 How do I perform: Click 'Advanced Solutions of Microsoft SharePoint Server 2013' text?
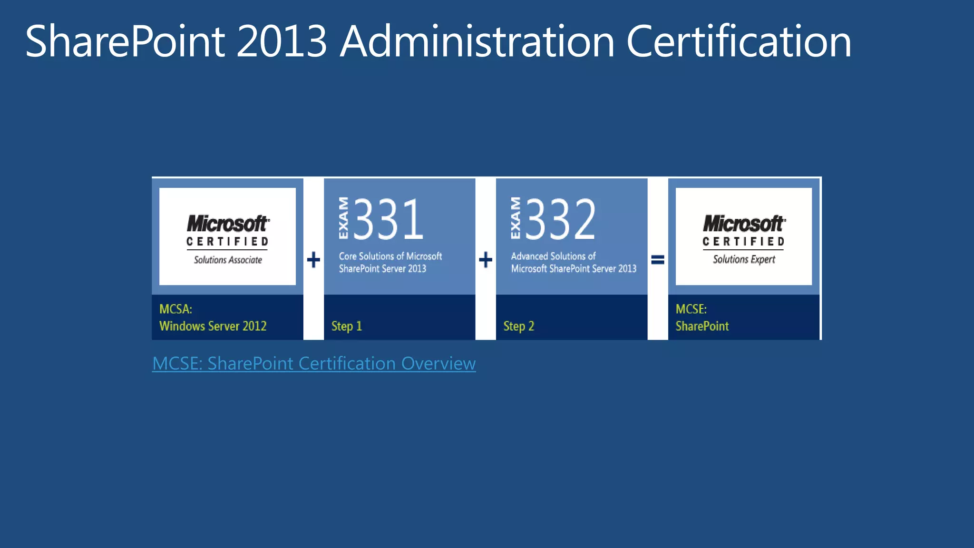pyautogui.click(x=574, y=262)
